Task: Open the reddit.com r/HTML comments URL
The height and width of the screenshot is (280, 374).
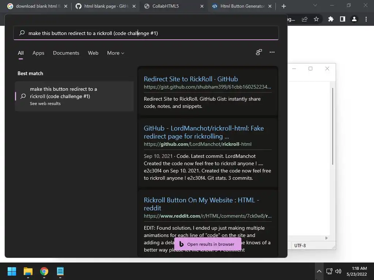Action: [207, 216]
